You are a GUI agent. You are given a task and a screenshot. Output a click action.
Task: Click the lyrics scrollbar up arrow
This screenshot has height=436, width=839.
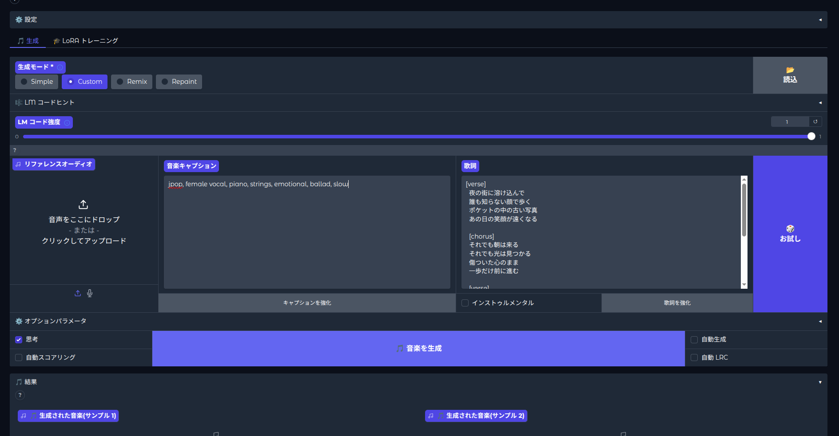[x=744, y=179]
